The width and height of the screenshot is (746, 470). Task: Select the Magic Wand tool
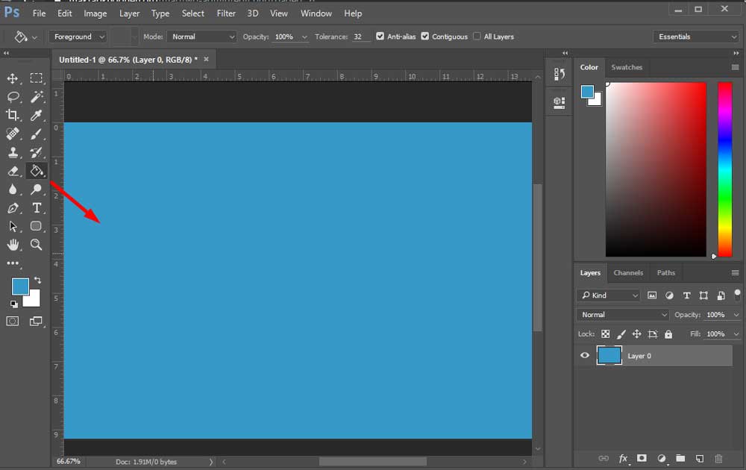pos(36,96)
